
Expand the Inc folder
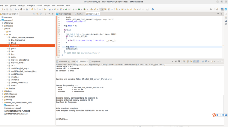(x=5, y=32)
